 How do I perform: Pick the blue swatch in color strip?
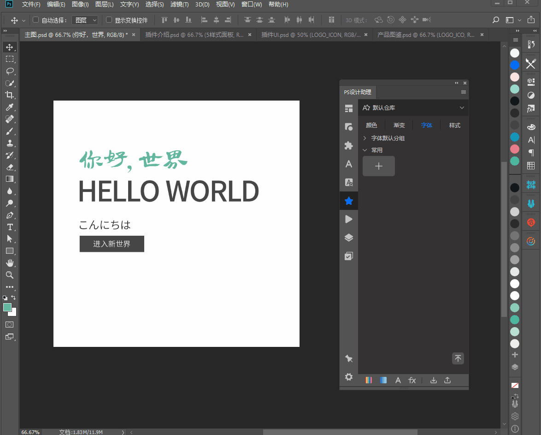514,65
